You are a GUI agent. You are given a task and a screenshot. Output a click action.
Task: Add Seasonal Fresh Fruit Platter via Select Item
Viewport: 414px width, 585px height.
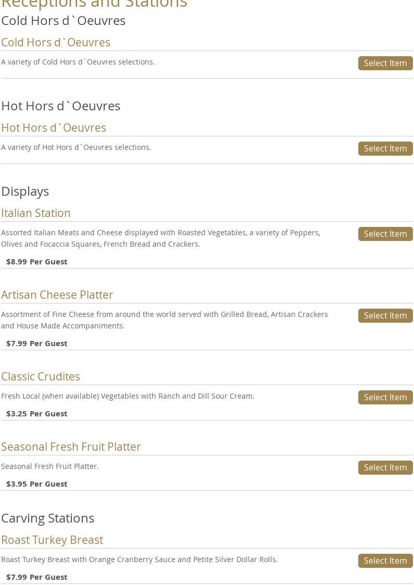(x=385, y=467)
